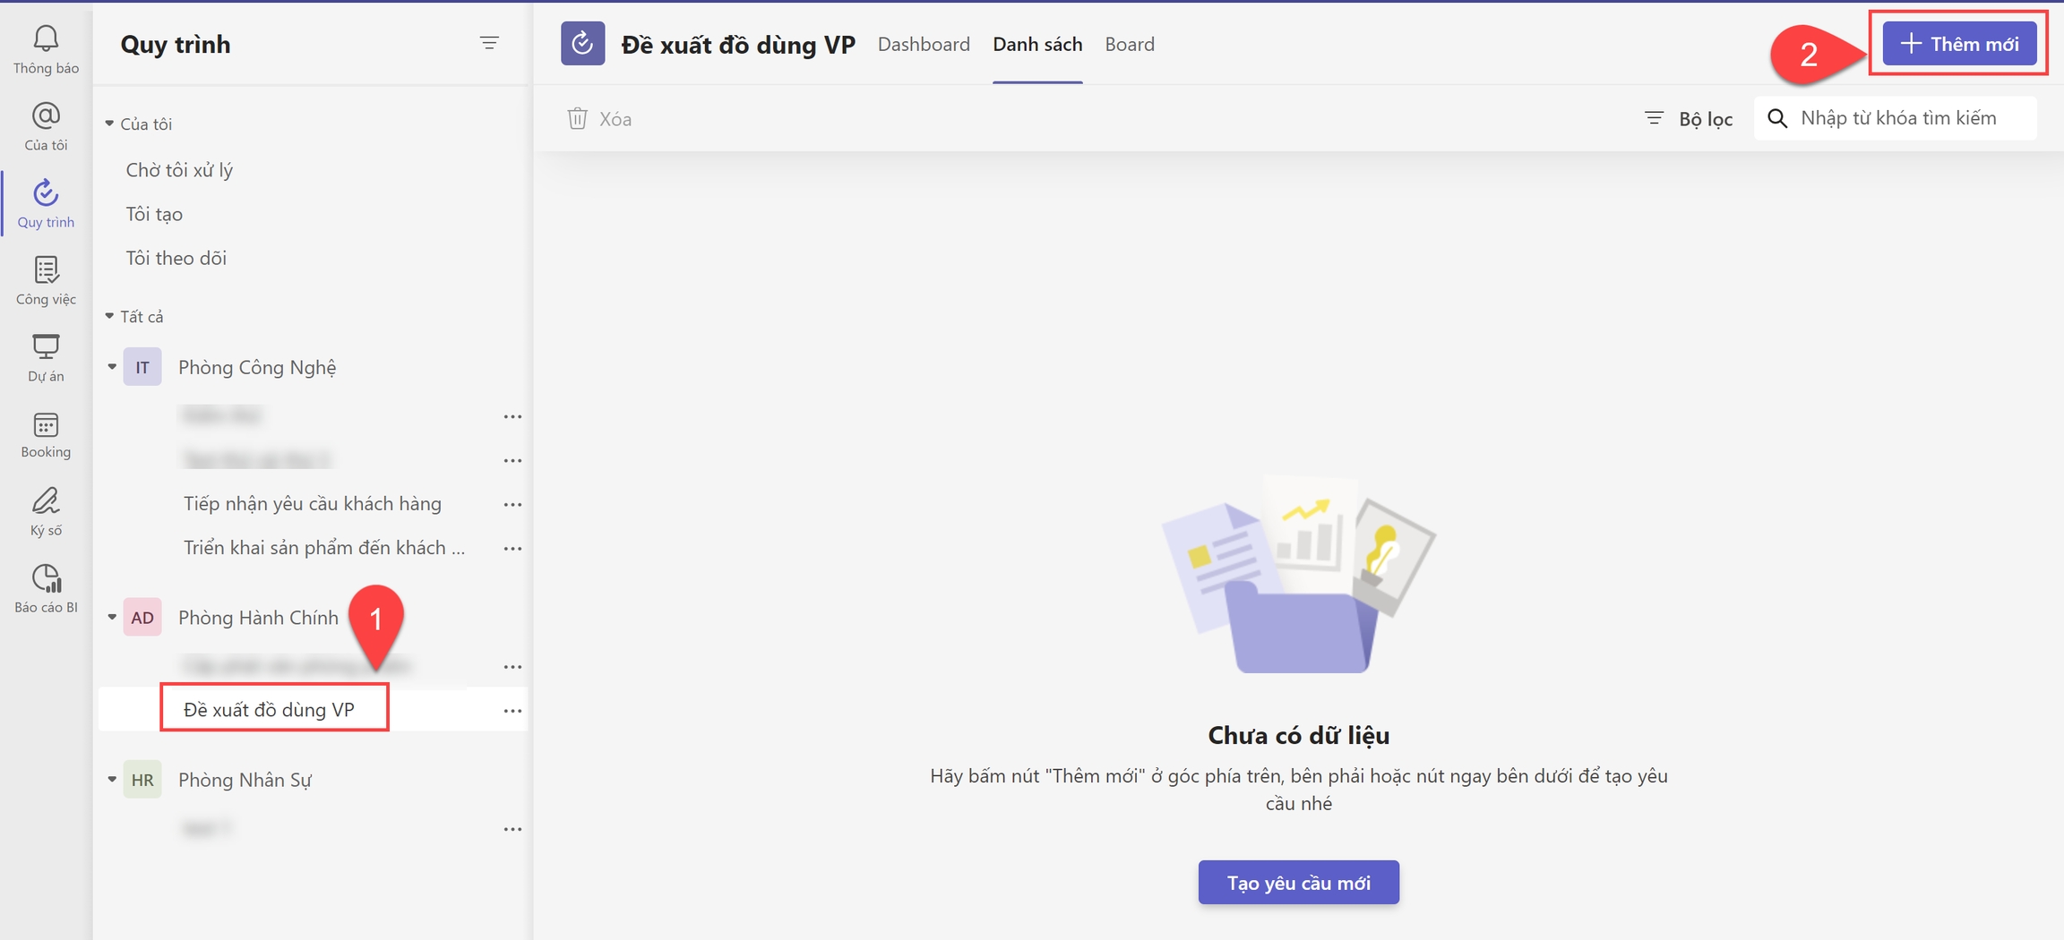Viewport: 2064px width, 940px height.
Task: Open Công việc tasks in sidebar
Action: pyautogui.click(x=46, y=280)
